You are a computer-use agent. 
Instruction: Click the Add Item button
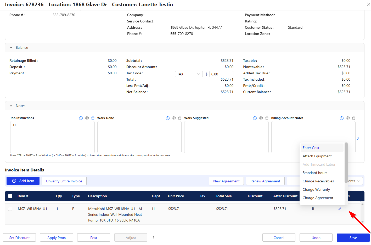click(23, 181)
